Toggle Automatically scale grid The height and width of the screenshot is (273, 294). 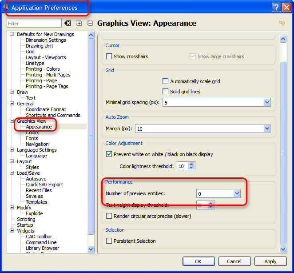click(166, 81)
